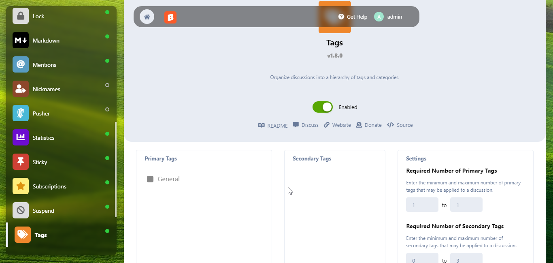Click the secondary tags maximum field
The image size is (553, 263).
[x=466, y=258]
